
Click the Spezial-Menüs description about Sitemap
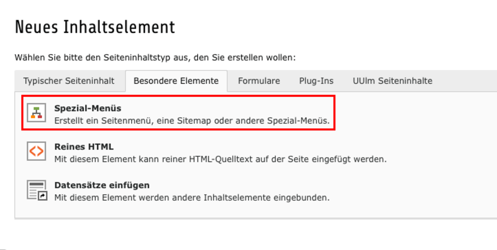point(192,121)
